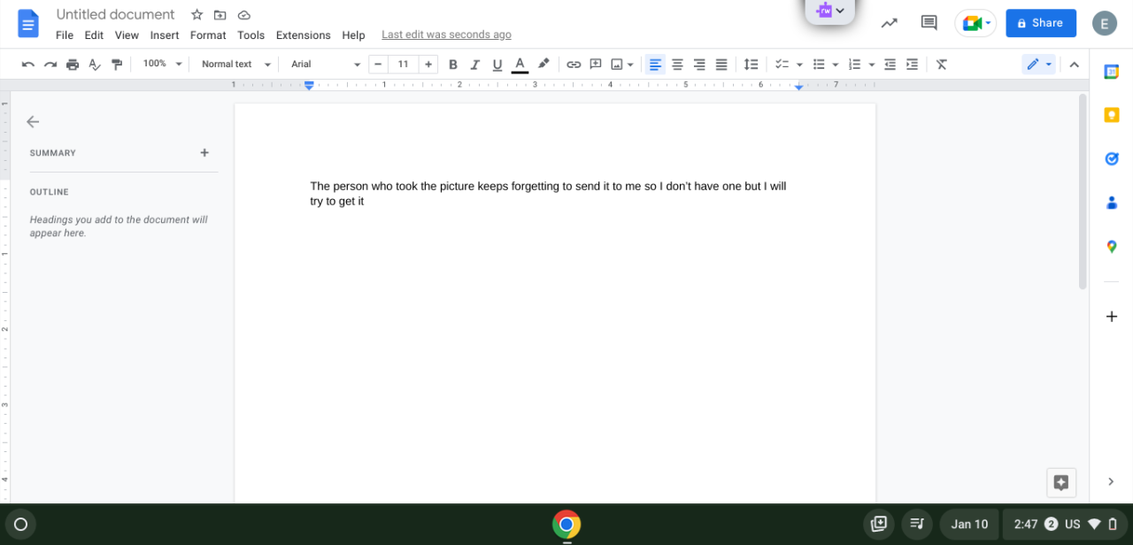Add a comment from toolbar
1133x545 pixels.
[x=596, y=65]
